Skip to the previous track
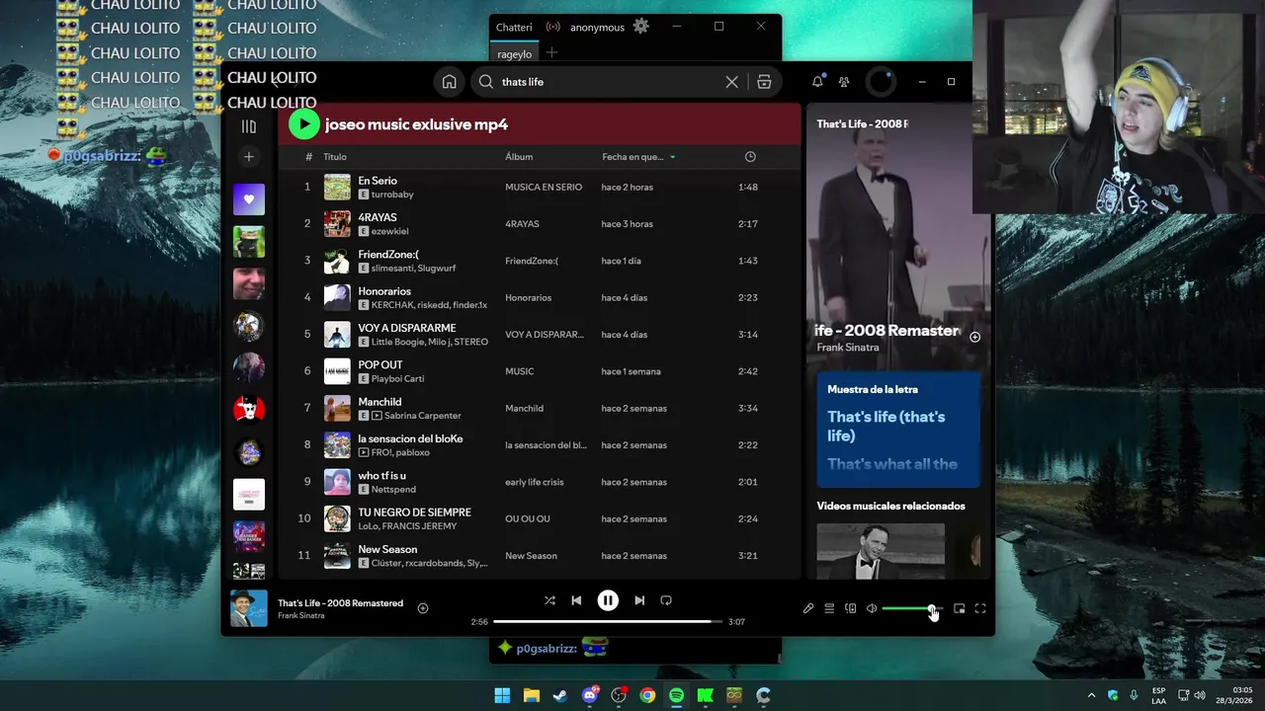The height and width of the screenshot is (711, 1265). coord(576,600)
